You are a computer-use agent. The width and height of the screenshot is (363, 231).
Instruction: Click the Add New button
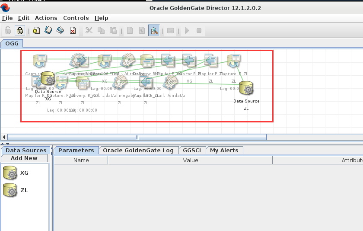pyautogui.click(x=24, y=158)
